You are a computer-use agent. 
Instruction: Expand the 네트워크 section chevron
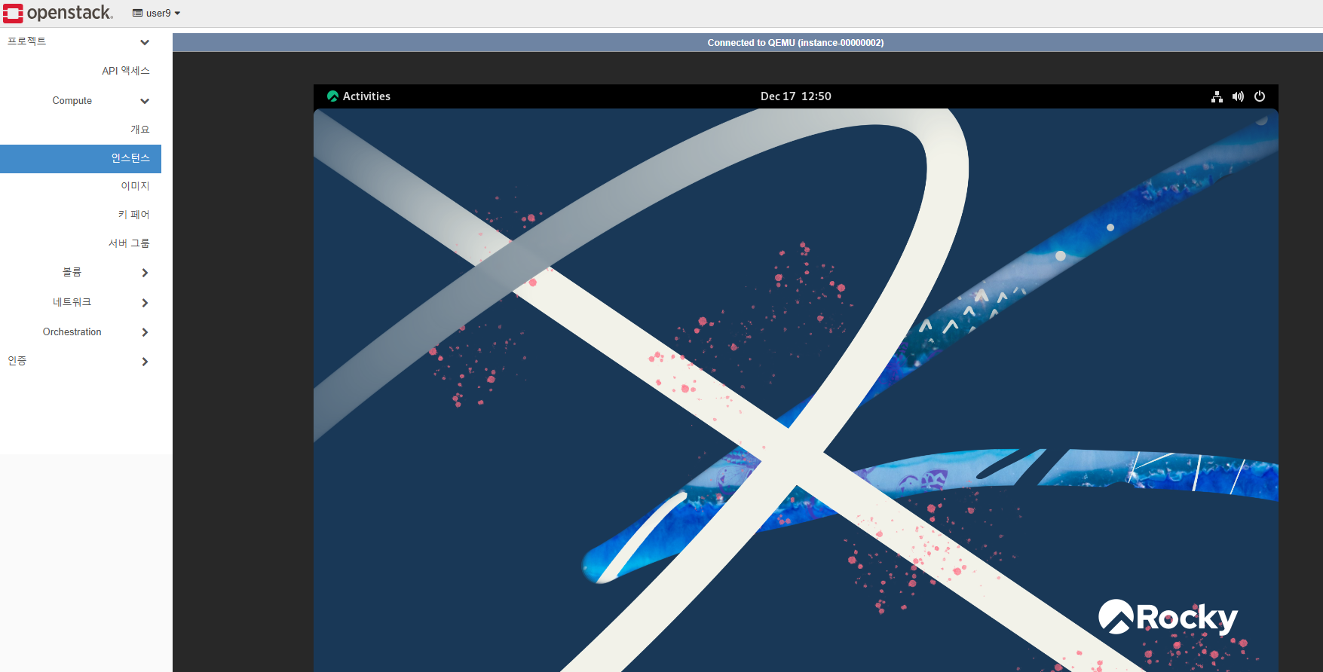pyautogui.click(x=145, y=303)
